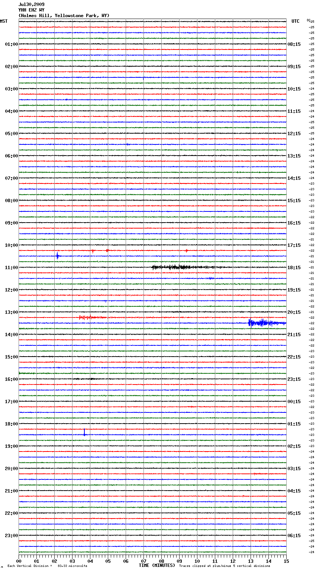Click the 20:15 UTC time label
Image resolution: width=316 pixels, height=571 pixels.
click(294, 312)
